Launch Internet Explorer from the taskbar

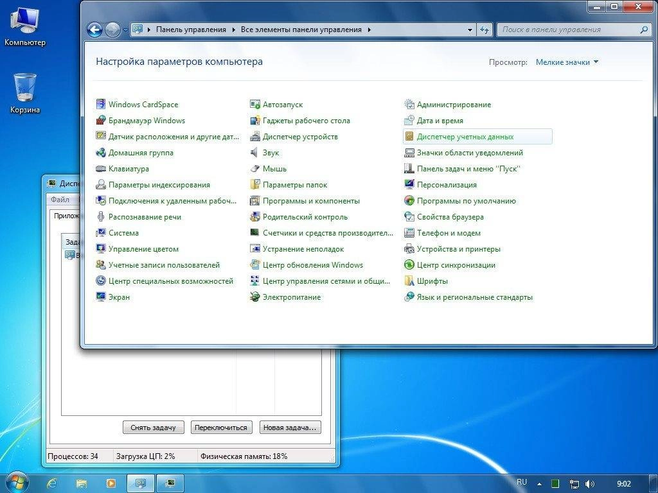[x=52, y=483]
